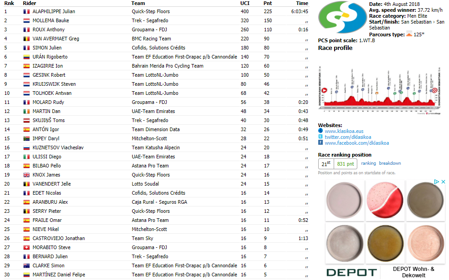Viewport: 449px width, 280px height.
Task: Click the 'Time' column header
Action: (302, 3)
